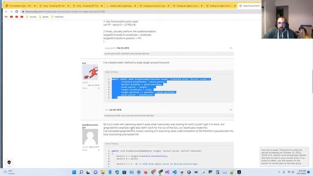Open the Gmail bookmark icon
Screen dimensions: 313x176
point(6,17)
